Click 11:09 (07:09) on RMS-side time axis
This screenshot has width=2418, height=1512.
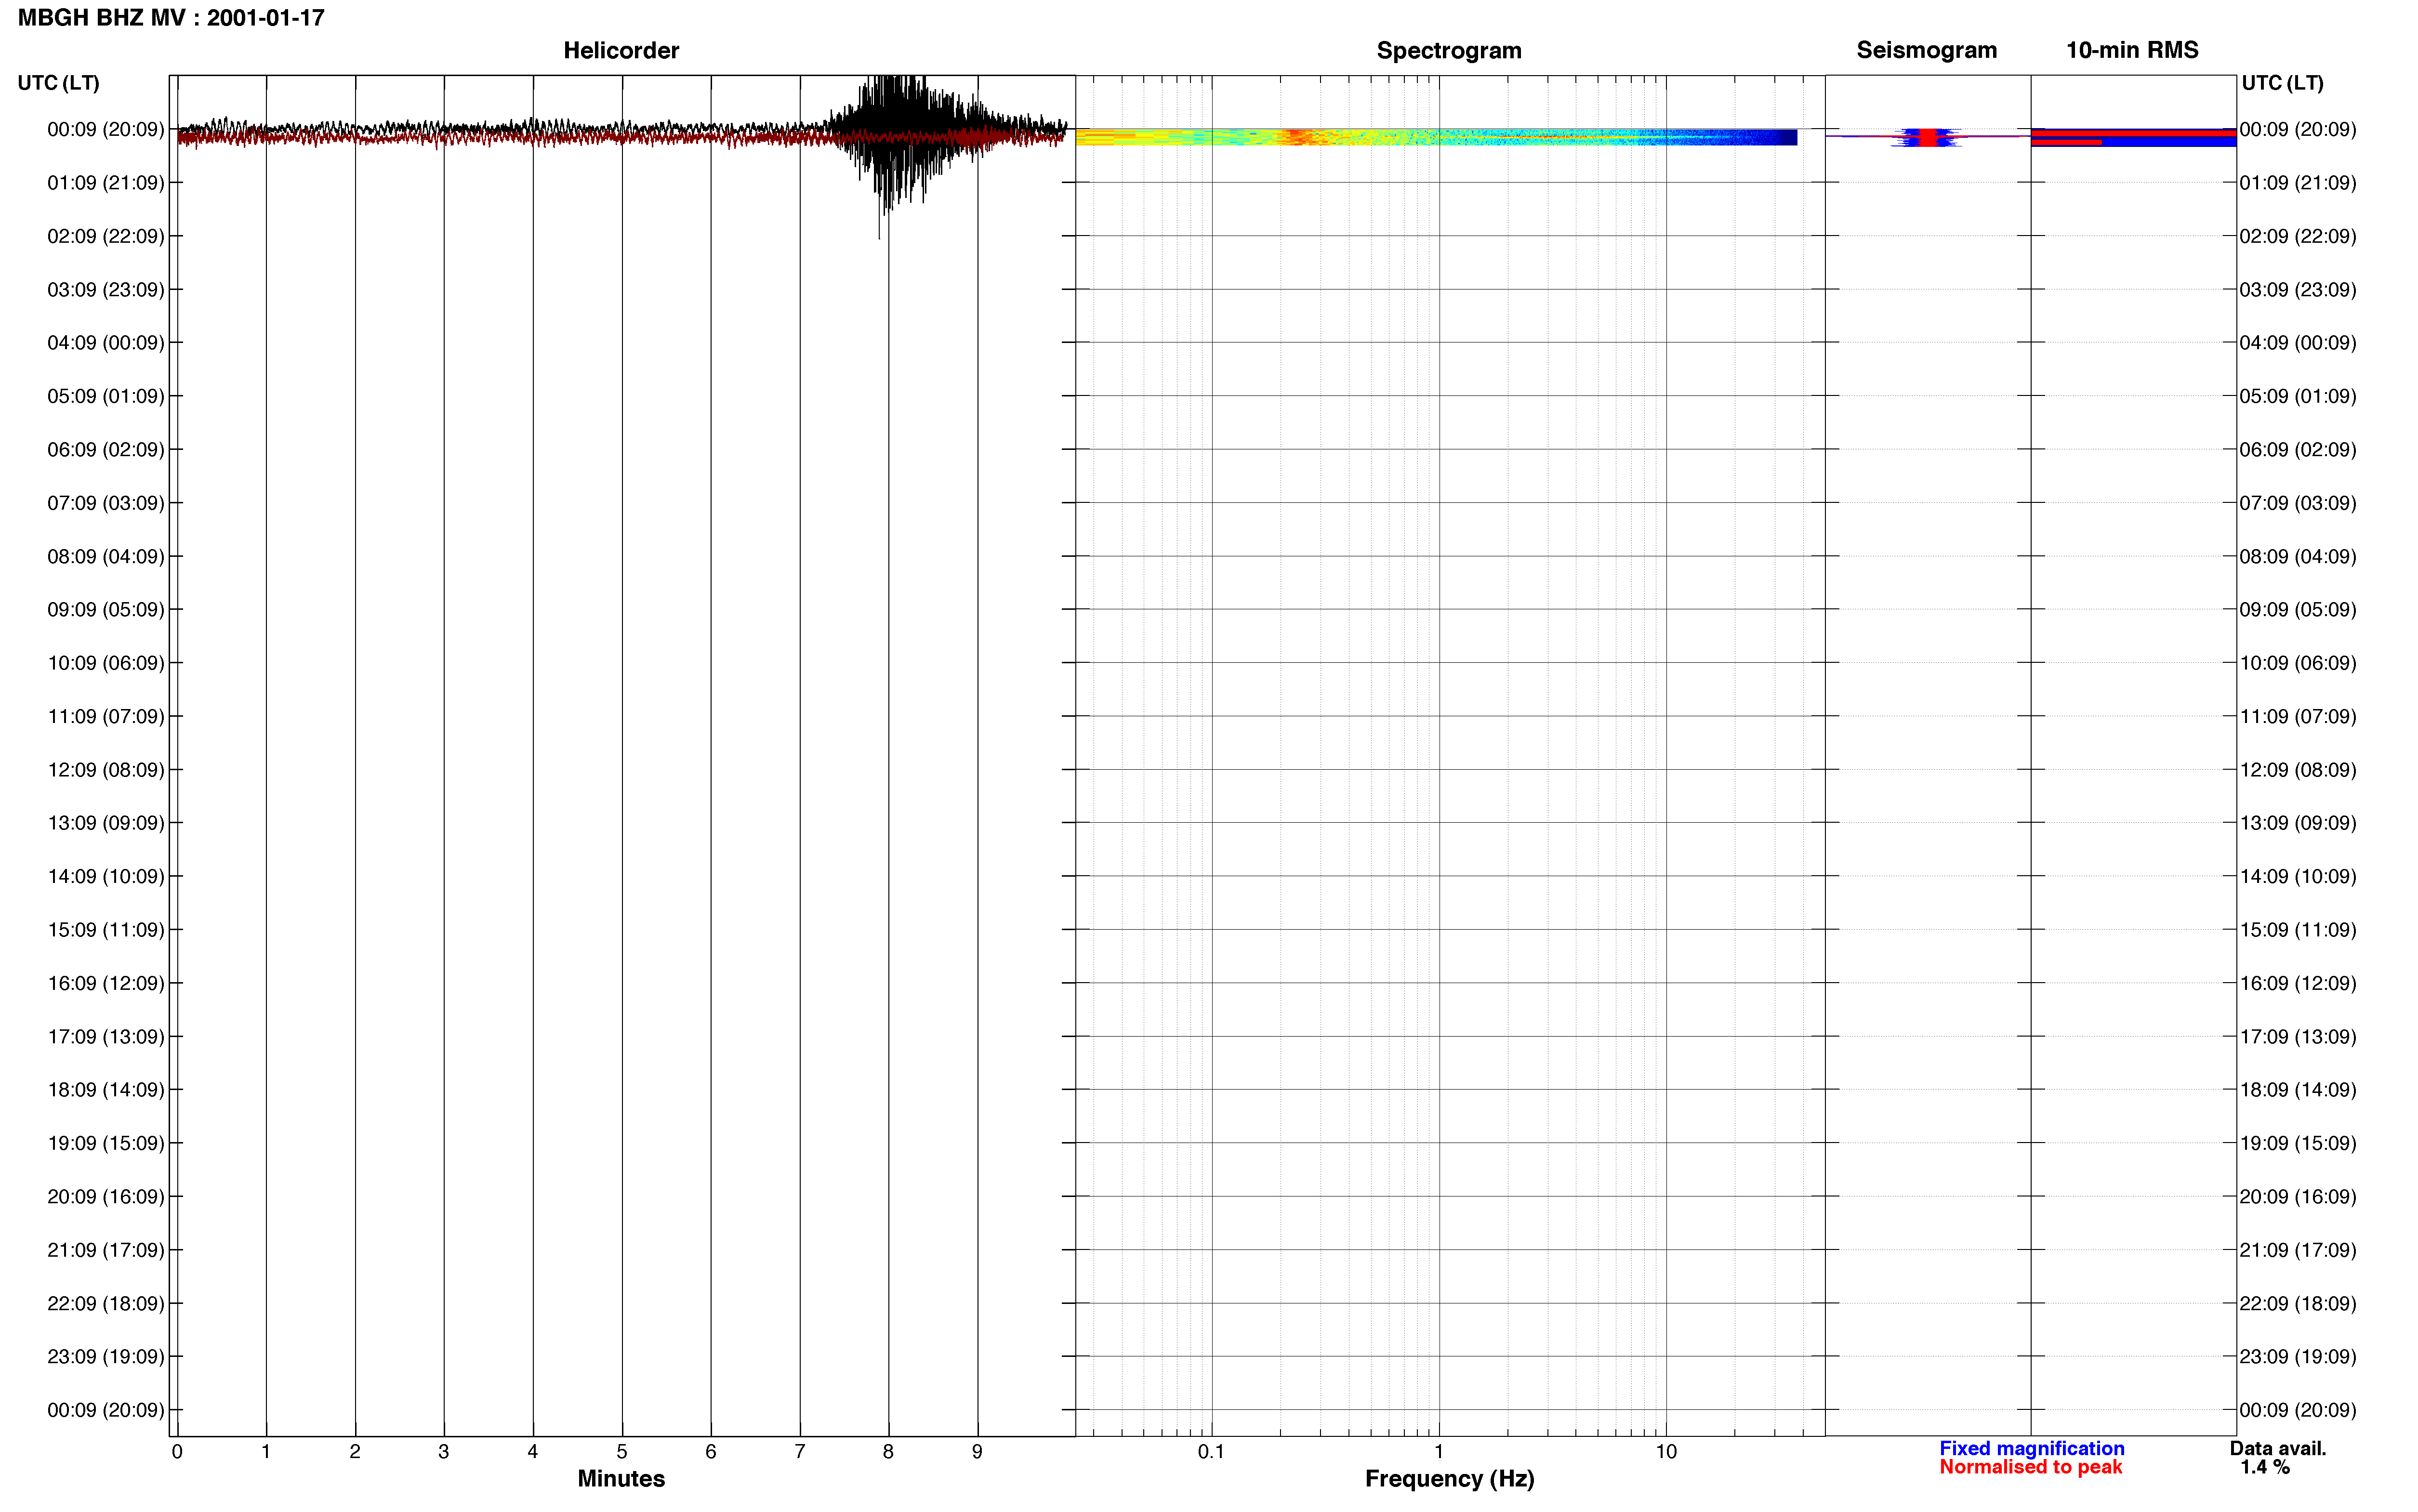point(2298,717)
